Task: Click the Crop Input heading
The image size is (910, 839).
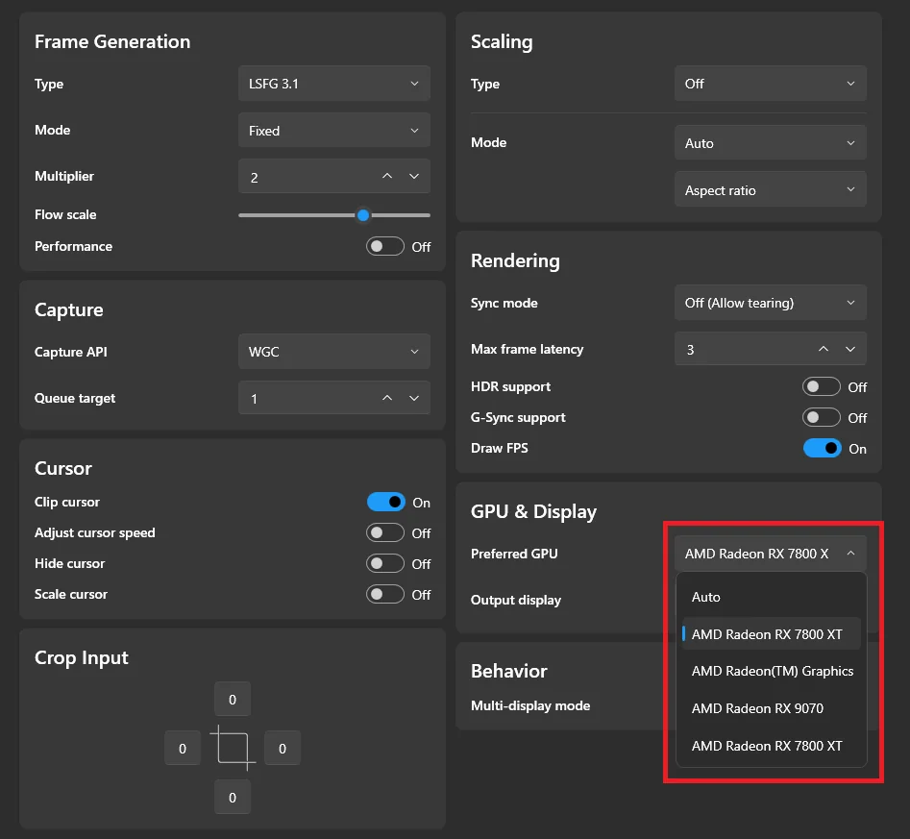Action: [82, 658]
